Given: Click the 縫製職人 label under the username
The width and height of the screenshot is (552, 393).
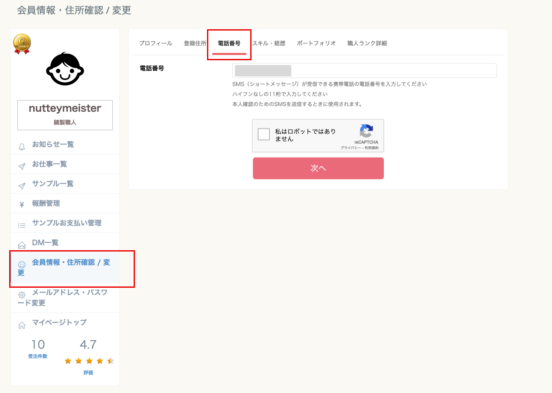Looking at the screenshot, I should tap(65, 123).
